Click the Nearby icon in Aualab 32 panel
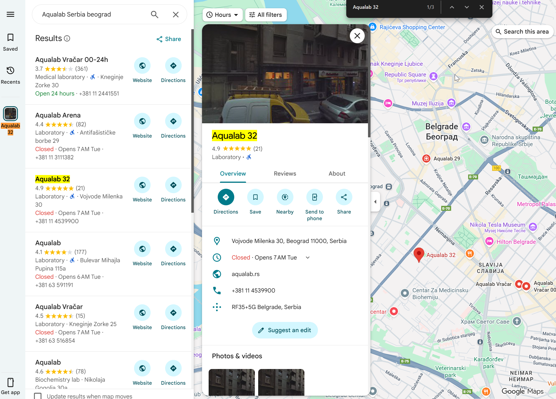 [x=285, y=197]
